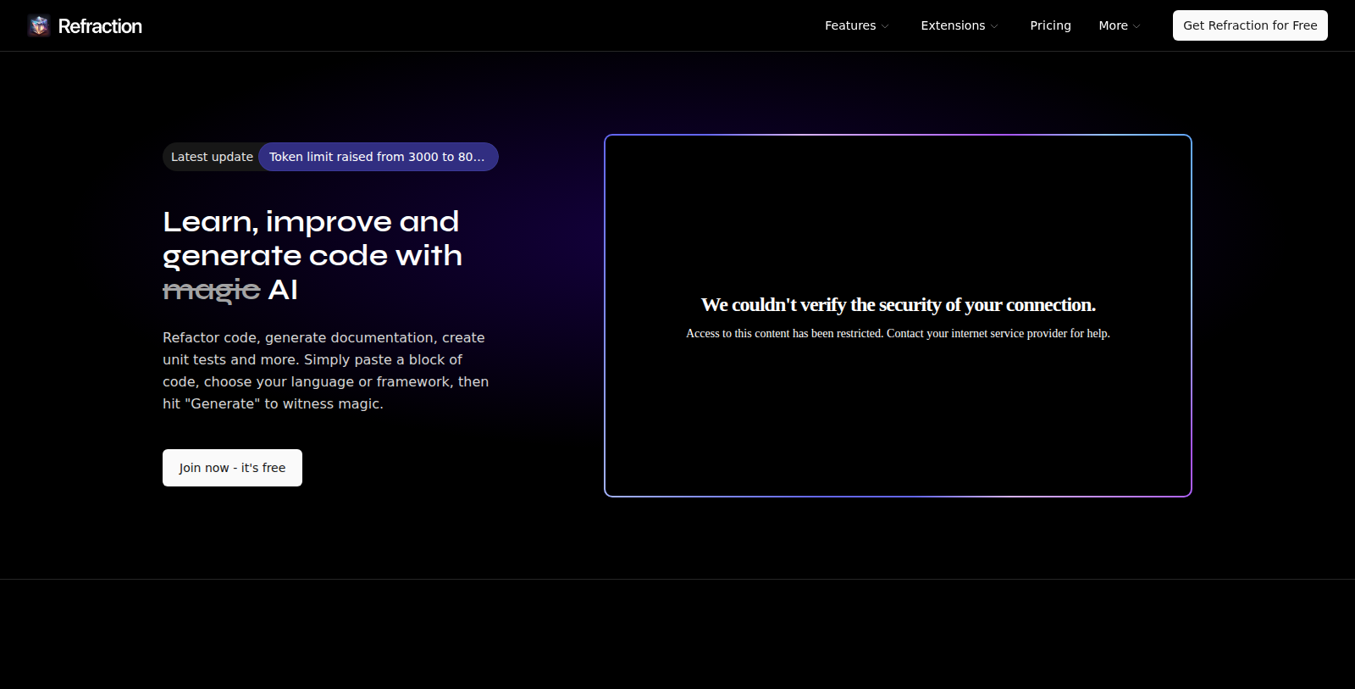Click the 'Learn, improve and generate code' heading
The height and width of the screenshot is (689, 1355).
tap(312, 256)
